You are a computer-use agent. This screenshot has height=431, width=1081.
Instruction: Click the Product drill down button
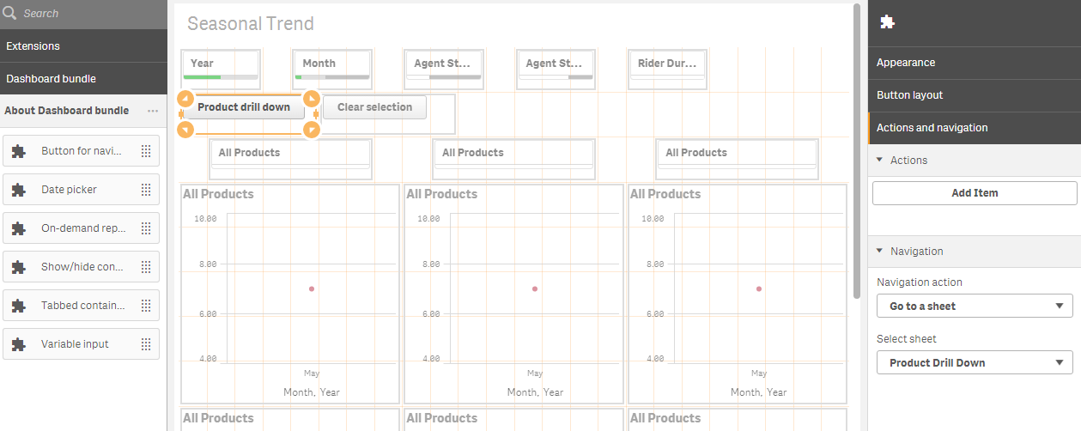pyautogui.click(x=244, y=108)
